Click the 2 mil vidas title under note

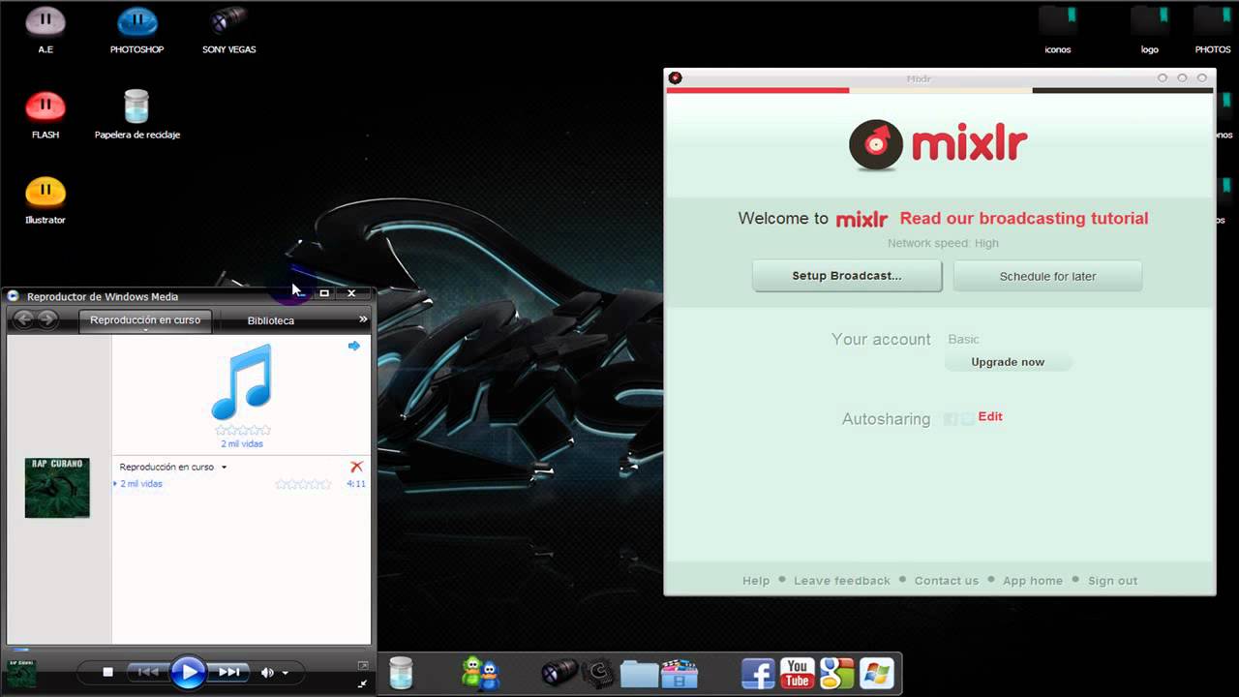click(x=242, y=444)
